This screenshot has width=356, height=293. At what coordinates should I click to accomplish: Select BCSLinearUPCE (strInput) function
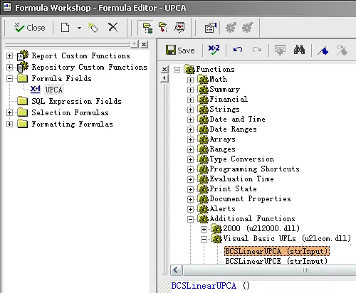tap(276, 261)
